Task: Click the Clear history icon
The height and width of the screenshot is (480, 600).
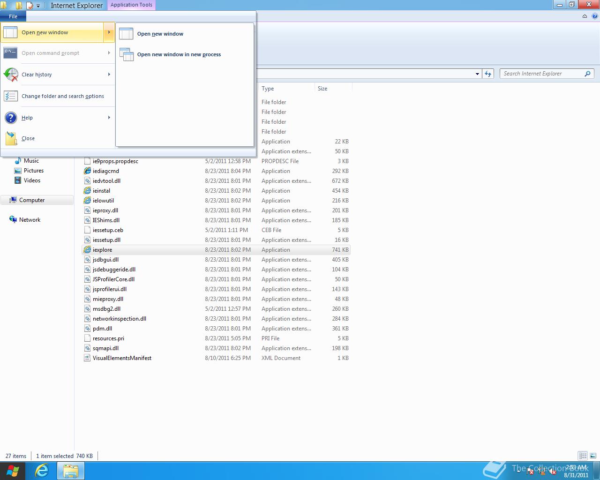Action: 11,75
